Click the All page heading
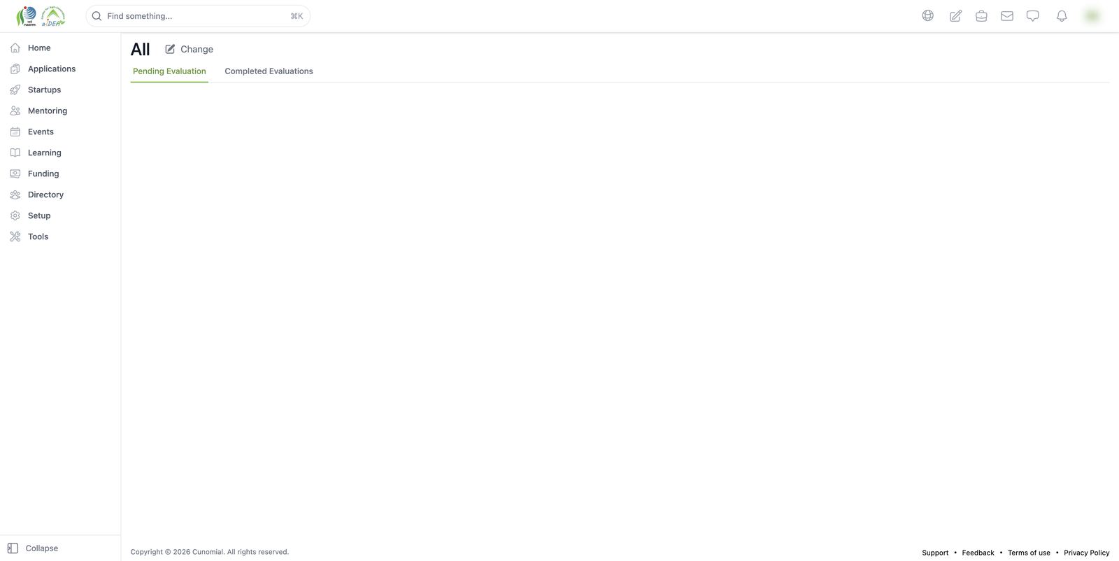This screenshot has height=561, width=1119. click(x=140, y=50)
